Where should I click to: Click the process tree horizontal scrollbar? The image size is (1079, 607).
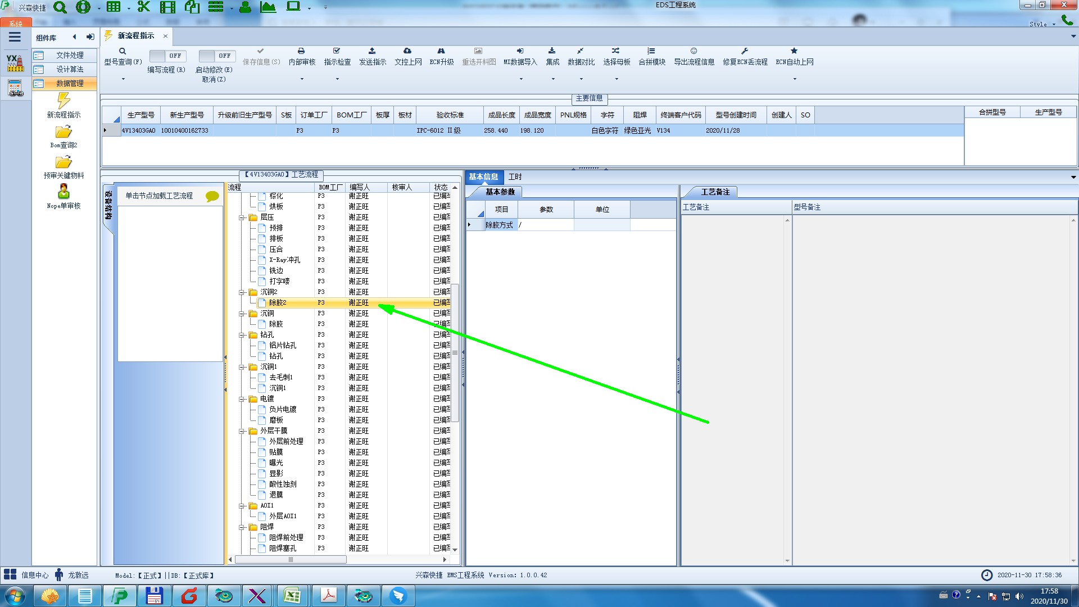[291, 560]
